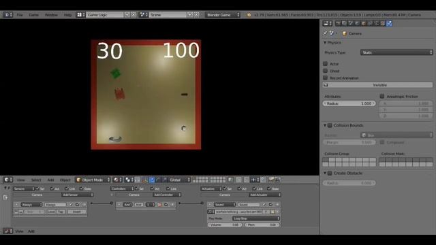Select the translate manipulator icon

[152, 180]
